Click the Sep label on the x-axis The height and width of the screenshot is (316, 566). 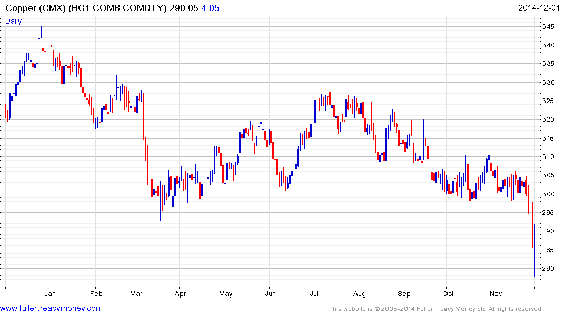404,293
